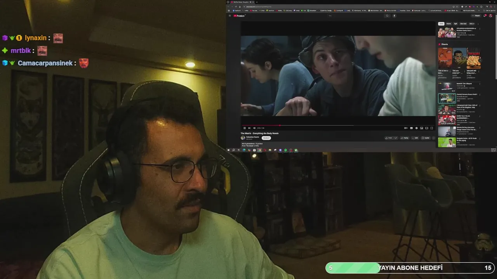The height and width of the screenshot is (279, 497).
Task: Toggle theater mode view
Action: pos(426,128)
